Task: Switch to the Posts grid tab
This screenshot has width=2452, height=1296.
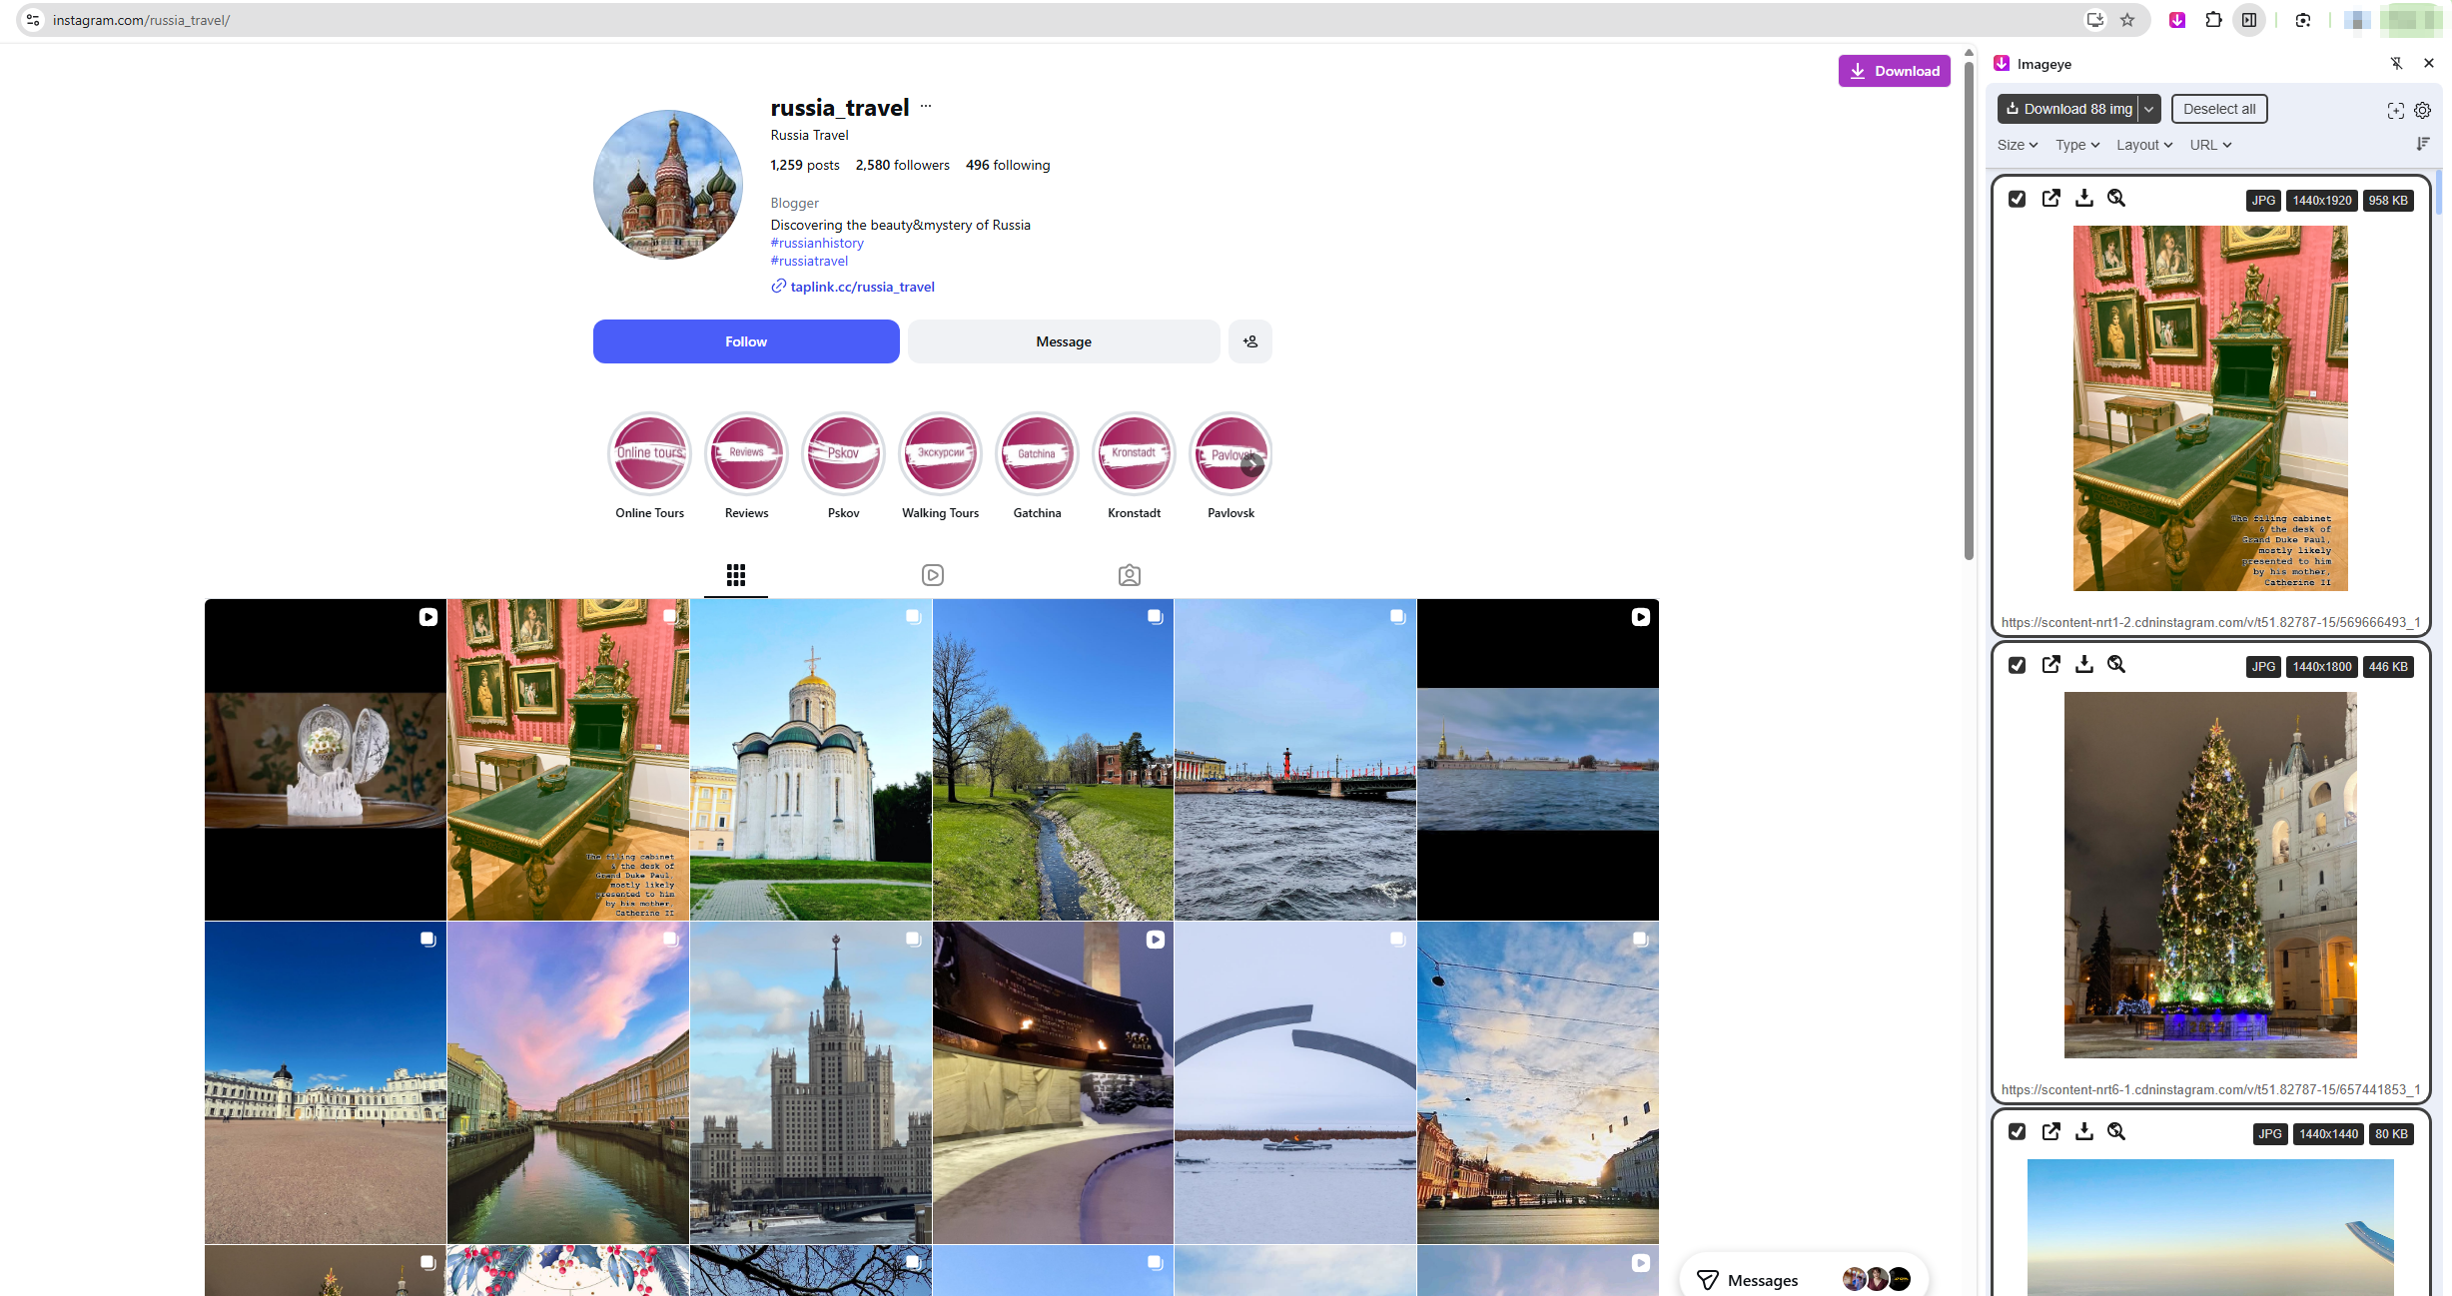Action: [x=736, y=575]
